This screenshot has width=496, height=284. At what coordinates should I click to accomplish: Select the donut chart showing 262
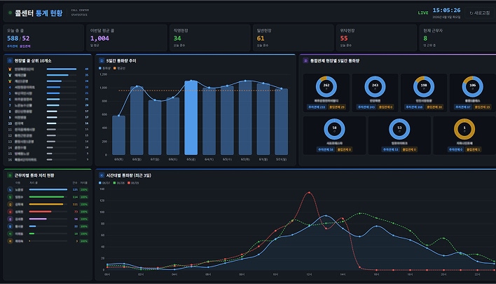tap(326, 86)
